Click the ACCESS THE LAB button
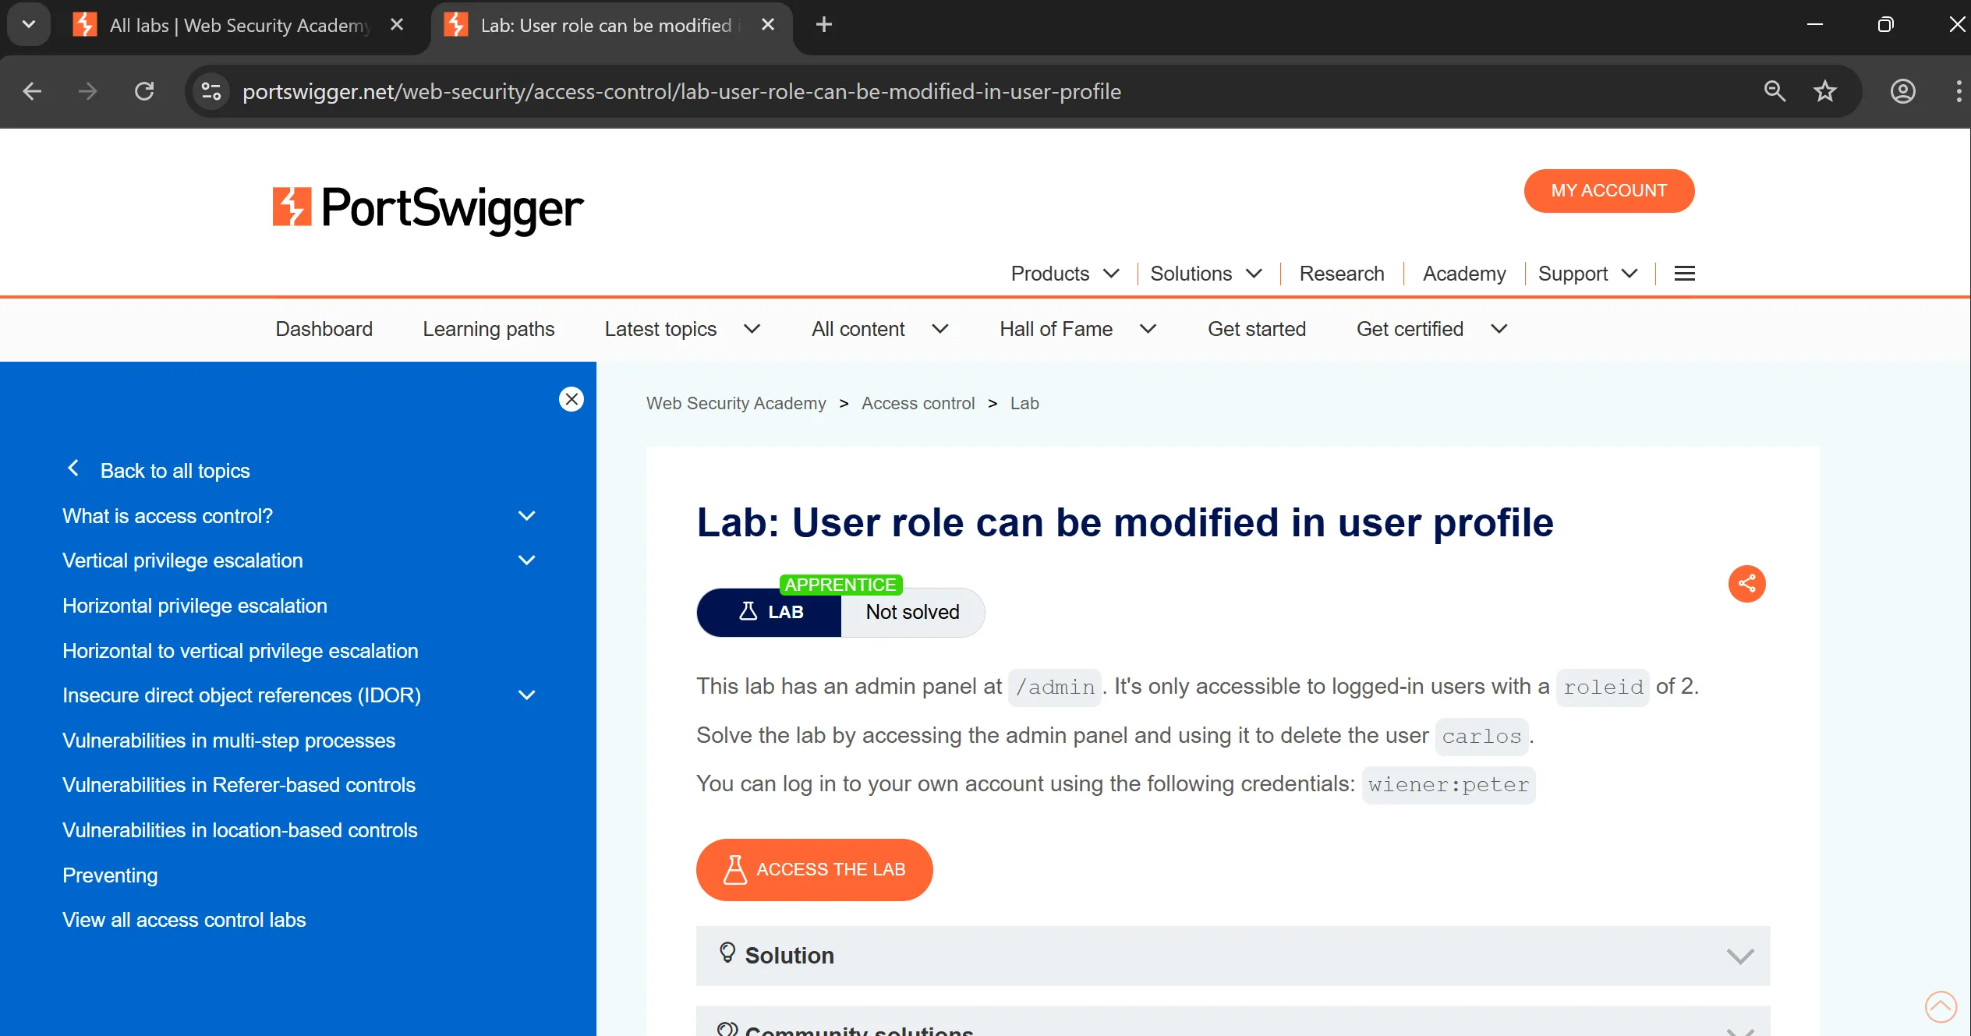 814,869
